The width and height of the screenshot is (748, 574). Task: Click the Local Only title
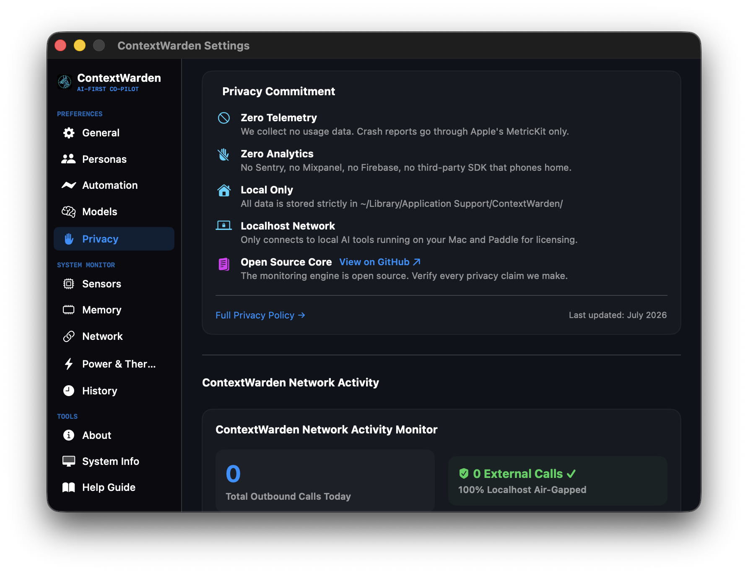click(267, 190)
